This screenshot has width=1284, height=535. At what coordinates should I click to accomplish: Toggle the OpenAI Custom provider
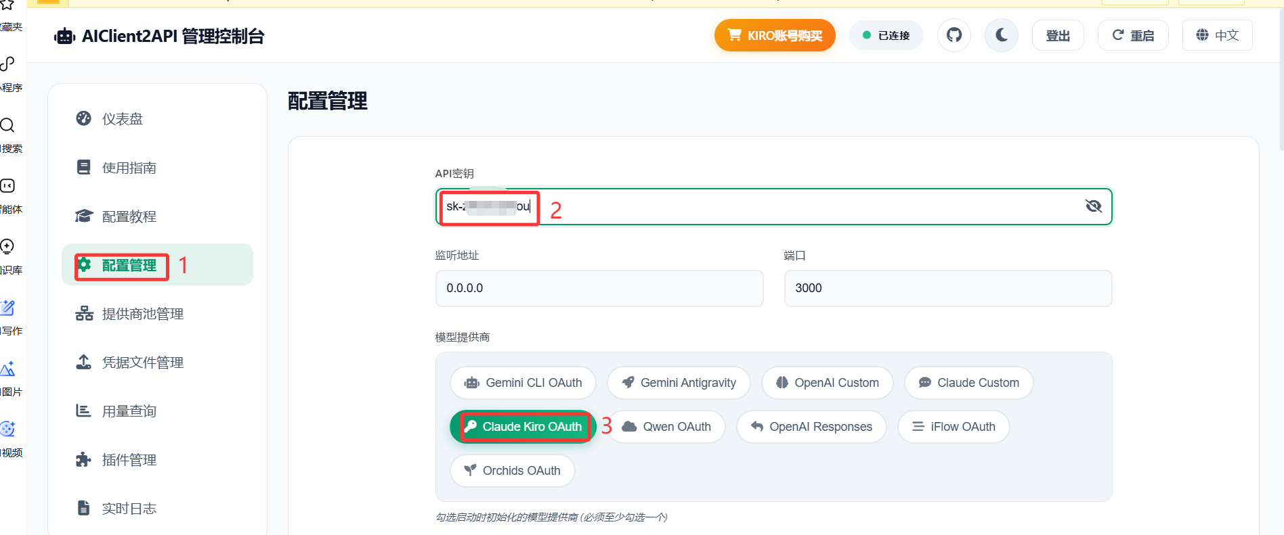[828, 383]
